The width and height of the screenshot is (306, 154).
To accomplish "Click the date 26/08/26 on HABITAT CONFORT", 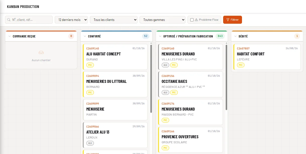I will 292,48.
